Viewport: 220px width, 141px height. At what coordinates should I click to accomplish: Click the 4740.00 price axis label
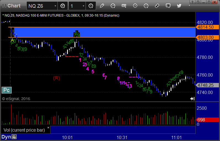coord(205,92)
